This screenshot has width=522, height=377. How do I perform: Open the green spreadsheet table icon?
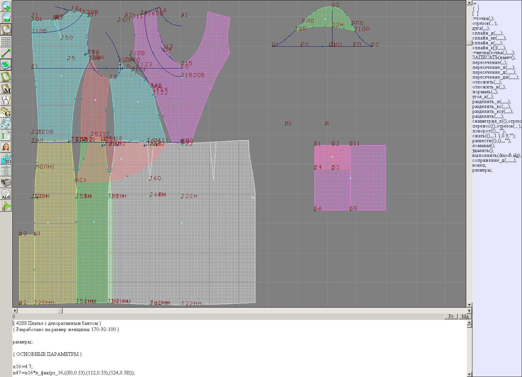[x=6, y=135]
